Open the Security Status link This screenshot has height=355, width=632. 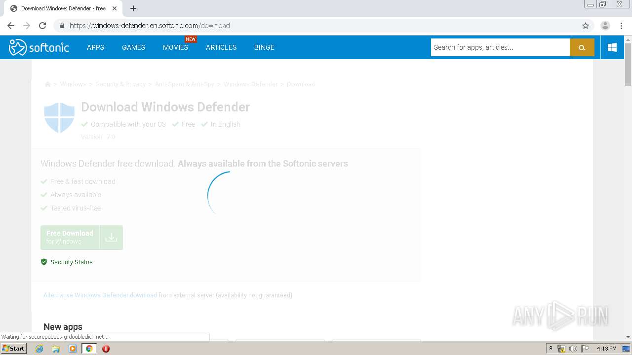coord(72,262)
